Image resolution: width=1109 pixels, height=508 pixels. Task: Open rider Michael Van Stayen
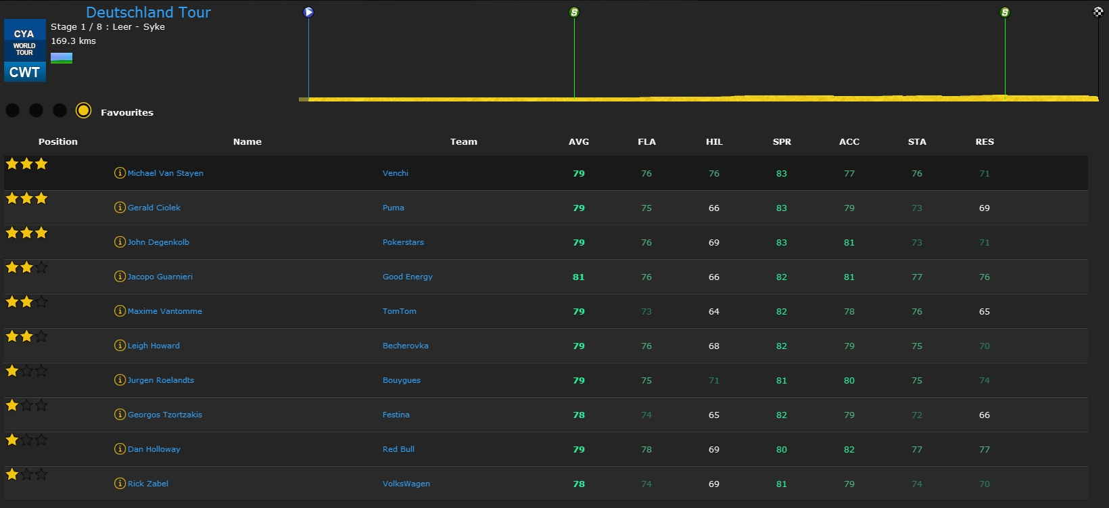pos(166,173)
